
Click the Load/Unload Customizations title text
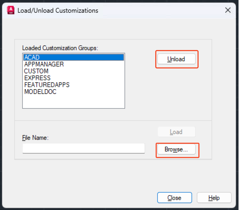click(x=58, y=11)
